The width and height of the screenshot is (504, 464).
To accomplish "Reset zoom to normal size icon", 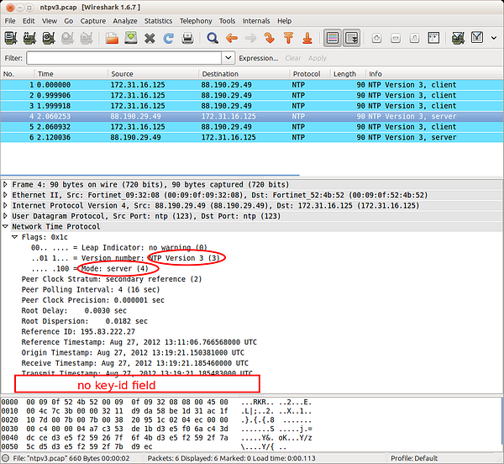I will tap(415, 39).
